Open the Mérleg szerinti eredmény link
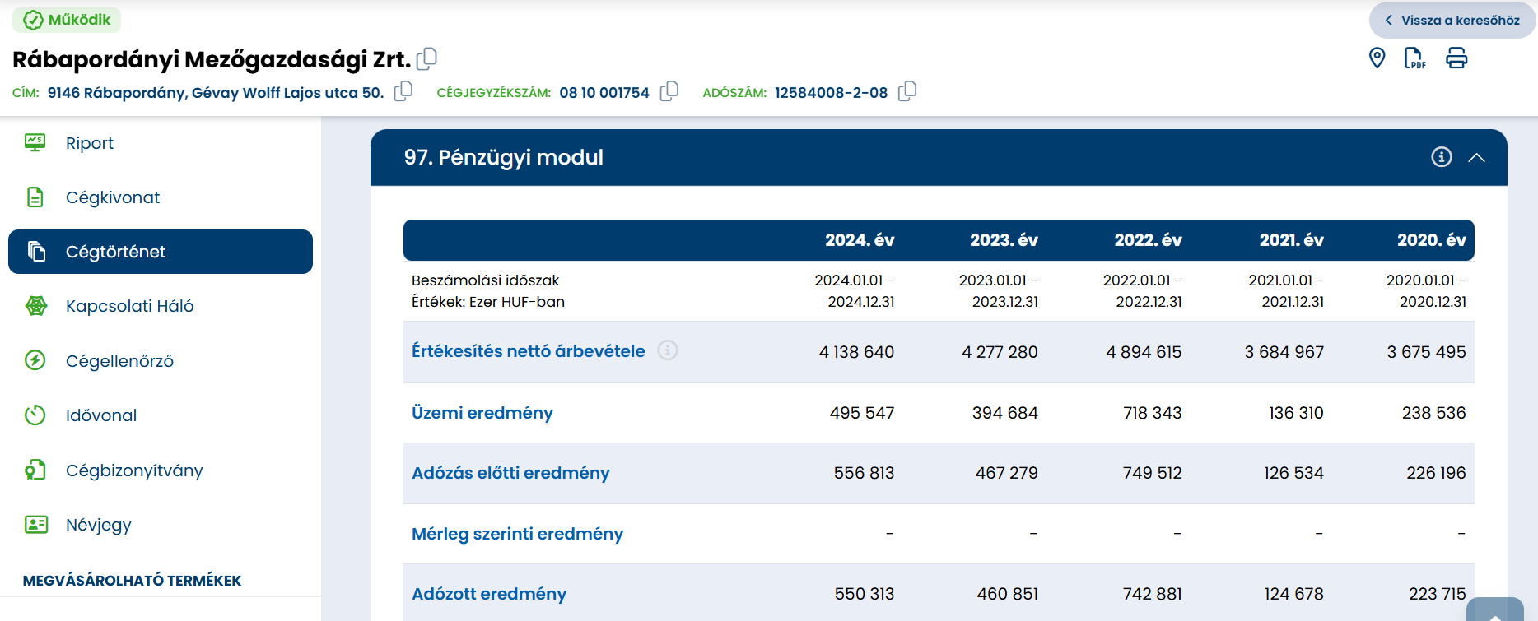Viewport: 1538px width, 621px height. pyautogui.click(x=517, y=534)
